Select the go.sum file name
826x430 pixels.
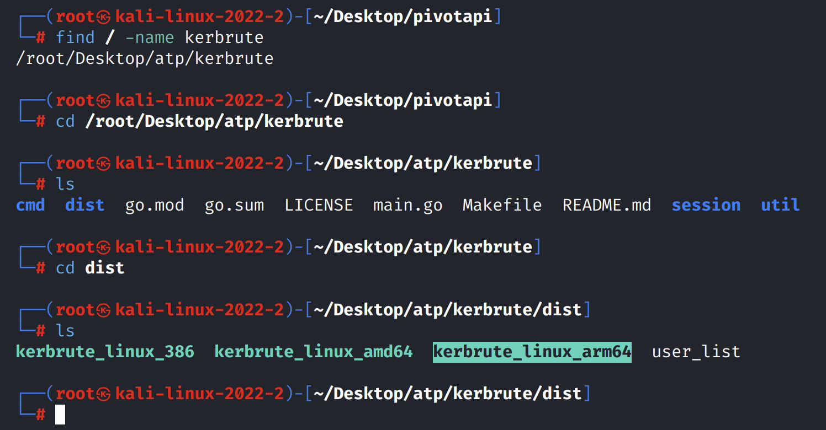click(x=234, y=205)
